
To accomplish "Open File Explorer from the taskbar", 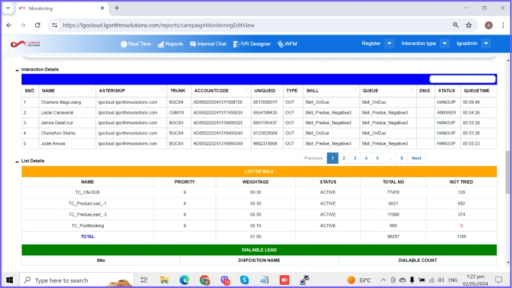I will (x=164, y=280).
